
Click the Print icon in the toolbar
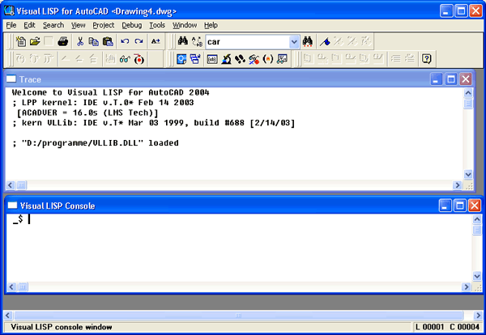coord(62,40)
